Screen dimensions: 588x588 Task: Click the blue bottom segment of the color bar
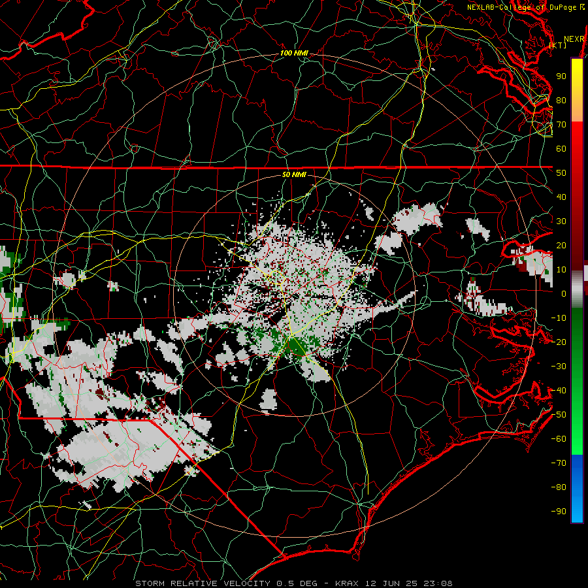pyautogui.click(x=577, y=489)
